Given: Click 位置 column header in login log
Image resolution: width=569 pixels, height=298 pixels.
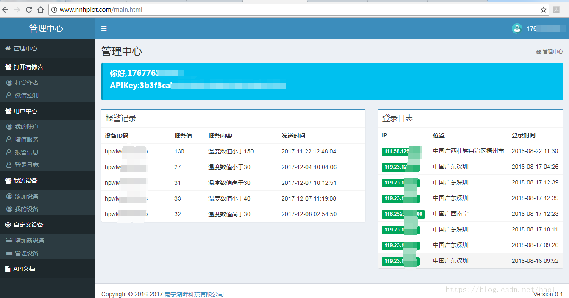Looking at the screenshot, I should coord(439,135).
